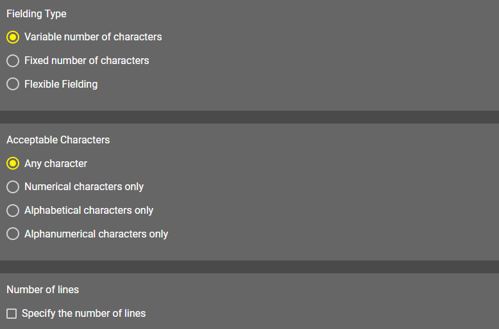Tick the Specify the number of lines checkbox

12,314
